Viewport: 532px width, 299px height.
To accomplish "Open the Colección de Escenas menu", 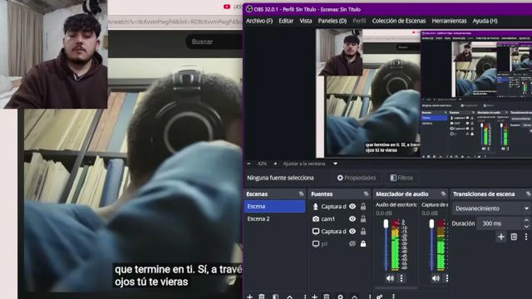I will point(399,21).
